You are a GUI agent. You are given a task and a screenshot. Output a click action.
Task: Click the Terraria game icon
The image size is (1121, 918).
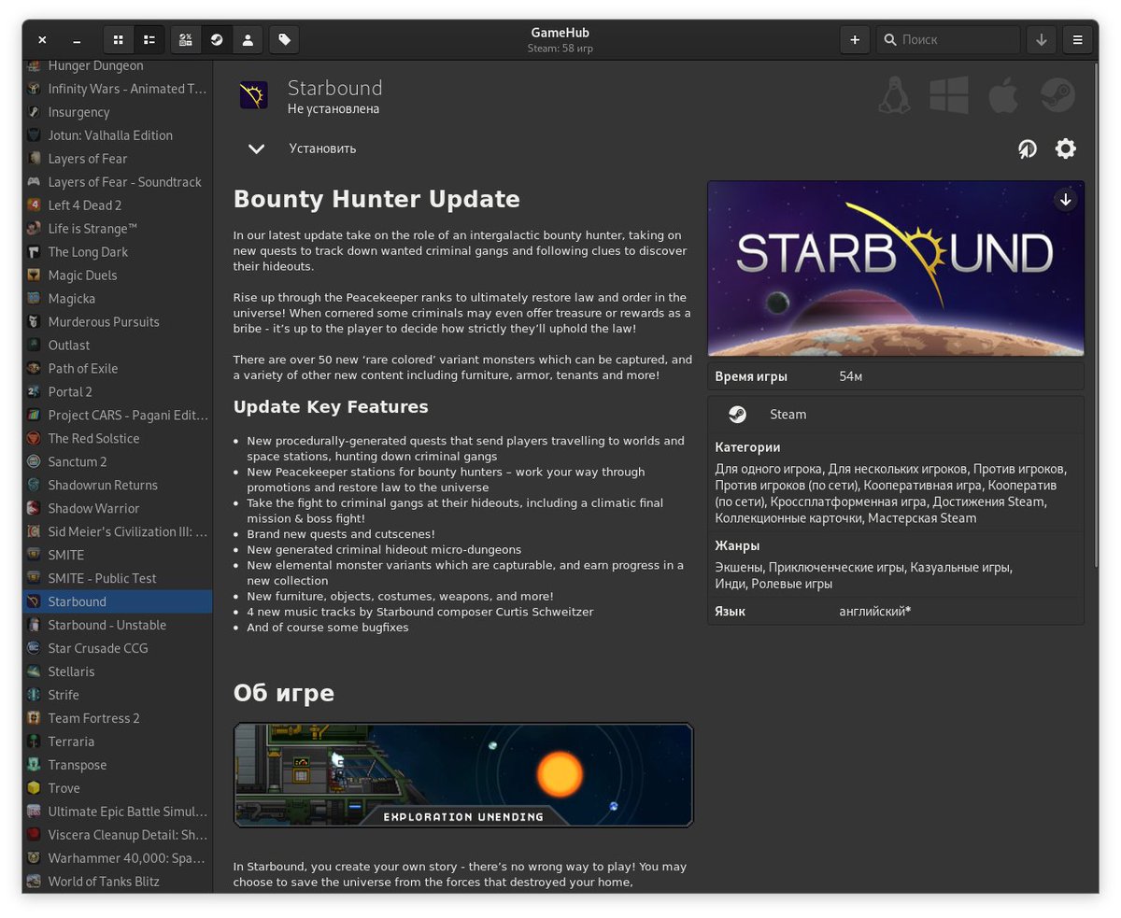(34, 742)
